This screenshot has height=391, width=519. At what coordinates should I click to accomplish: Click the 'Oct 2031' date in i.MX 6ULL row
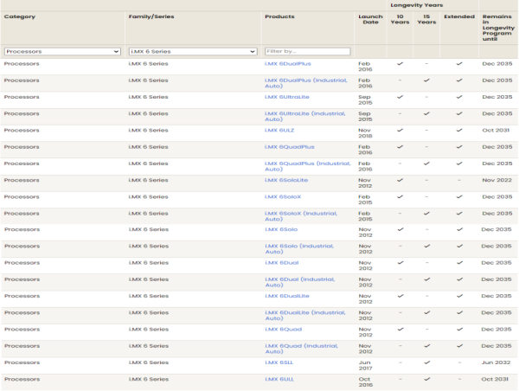coord(495,379)
